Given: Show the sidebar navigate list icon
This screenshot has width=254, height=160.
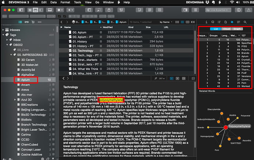Looking at the screenshot, I should pos(20,22).
